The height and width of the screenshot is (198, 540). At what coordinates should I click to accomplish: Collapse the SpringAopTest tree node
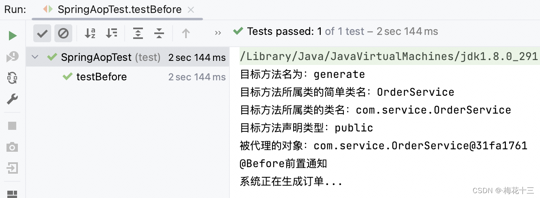[x=35, y=57]
